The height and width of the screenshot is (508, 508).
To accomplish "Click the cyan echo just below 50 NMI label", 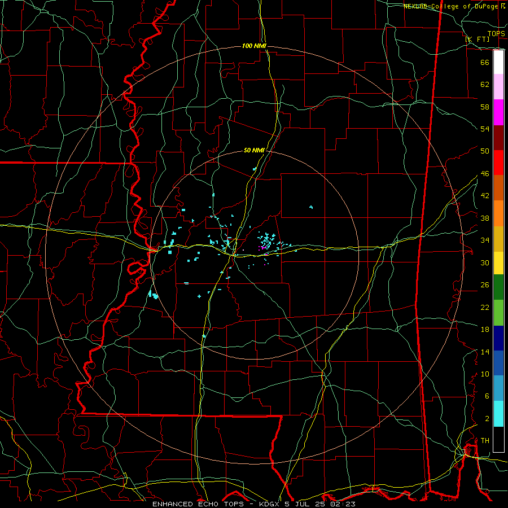I will pyautogui.click(x=255, y=169).
